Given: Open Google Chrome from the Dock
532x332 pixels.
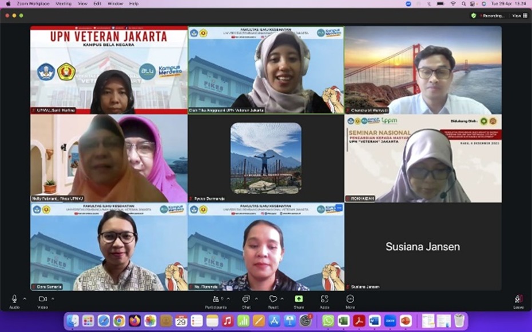Looking at the screenshot, I should (x=119, y=321).
